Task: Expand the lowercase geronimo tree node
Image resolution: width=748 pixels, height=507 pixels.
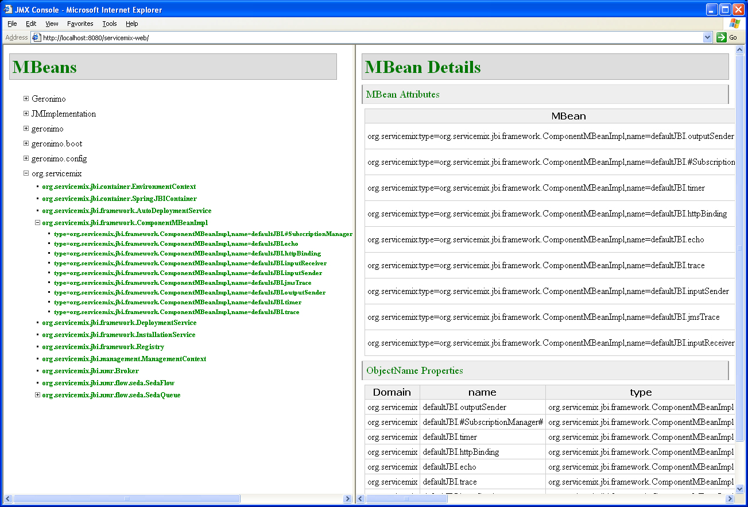Action: pyautogui.click(x=26, y=129)
